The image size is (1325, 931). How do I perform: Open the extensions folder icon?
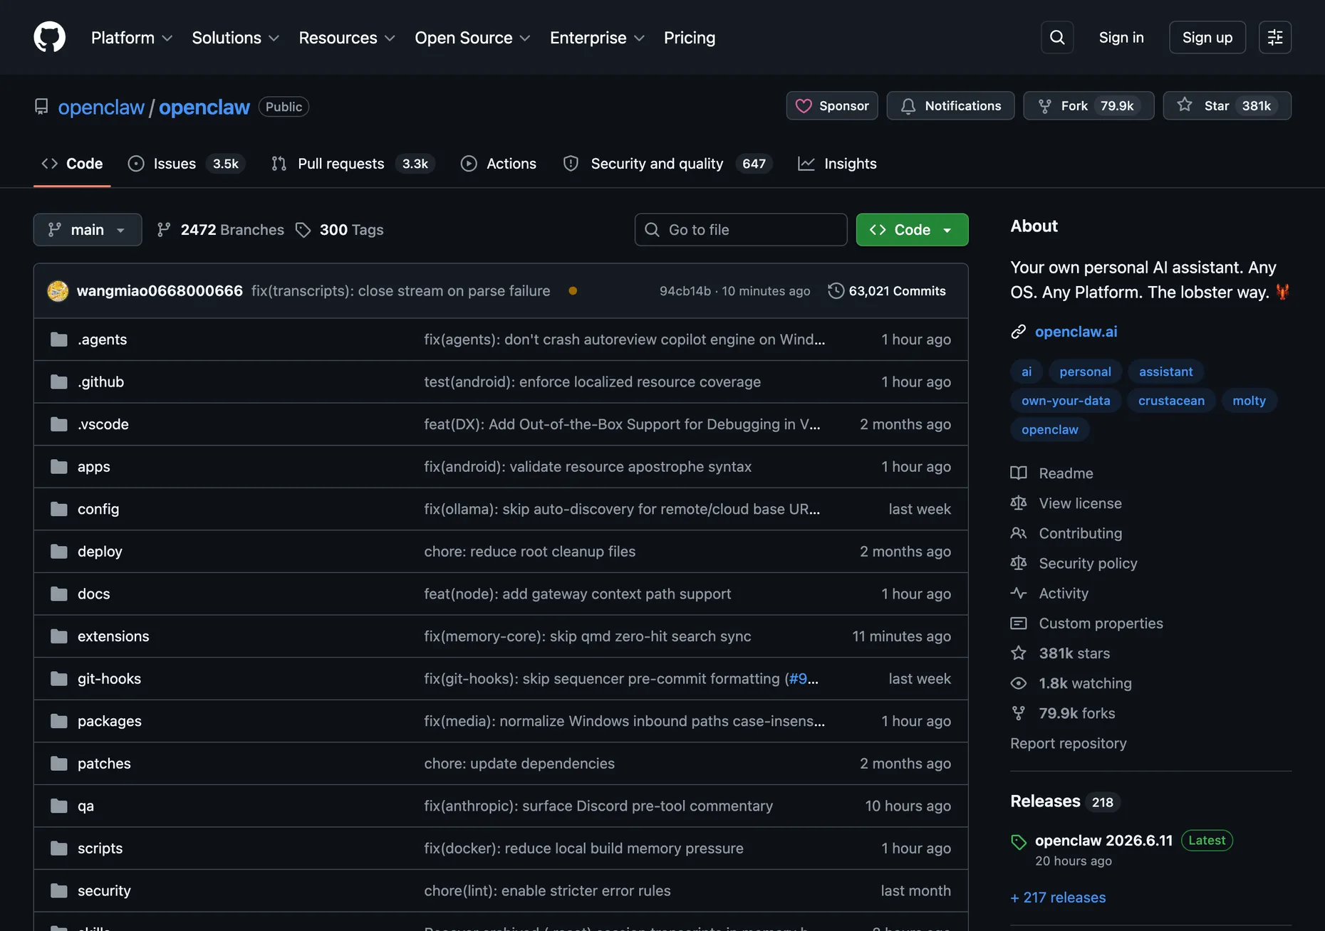click(59, 636)
